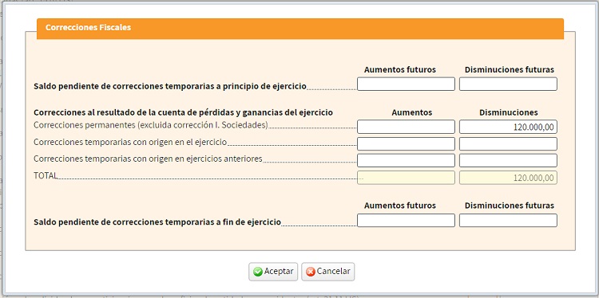Viewport: 599px width, 298px height.
Task: Click the Saldo pendiente a fin de ejercicio label
Action: pos(157,222)
